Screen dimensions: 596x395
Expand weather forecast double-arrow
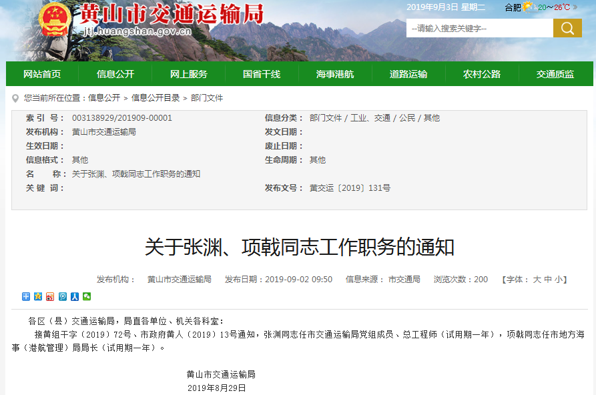[x=575, y=7]
